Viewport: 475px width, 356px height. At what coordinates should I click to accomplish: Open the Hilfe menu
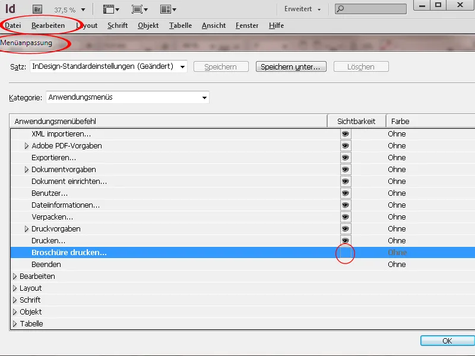[276, 26]
